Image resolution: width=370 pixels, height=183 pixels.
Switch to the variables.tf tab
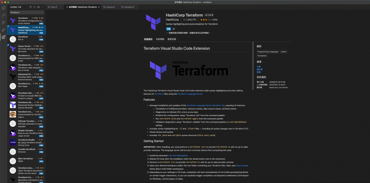tap(129, 7)
